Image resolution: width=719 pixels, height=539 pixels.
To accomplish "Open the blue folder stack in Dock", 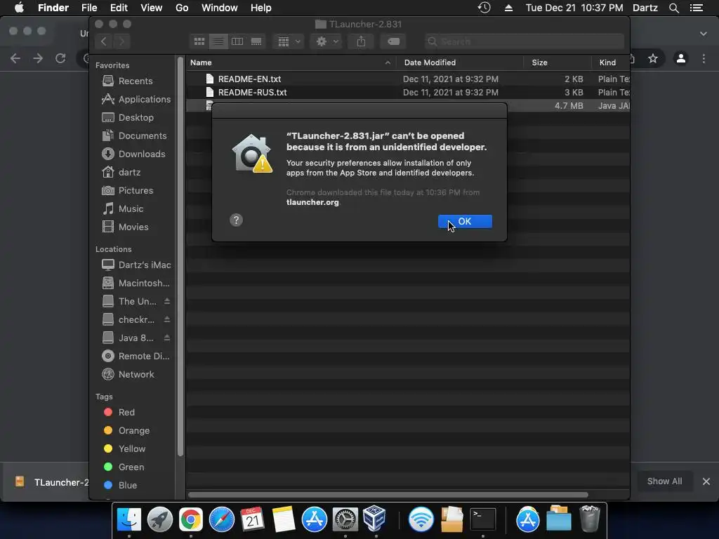I will click(x=559, y=519).
